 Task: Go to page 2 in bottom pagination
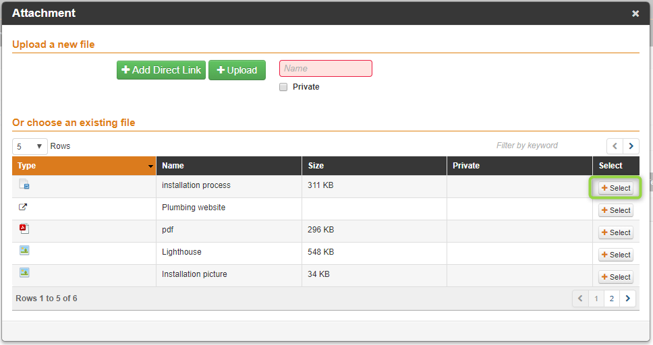612,299
